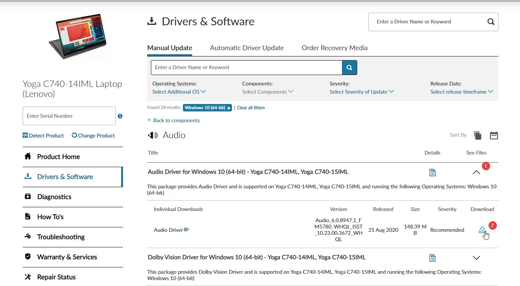Click the 148.39 MB size value
Viewport: 520px width, 286px height.
(x=415, y=230)
